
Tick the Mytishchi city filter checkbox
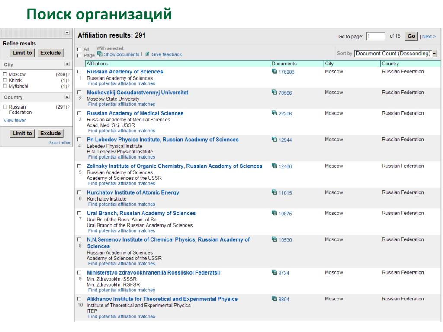click(x=5, y=86)
